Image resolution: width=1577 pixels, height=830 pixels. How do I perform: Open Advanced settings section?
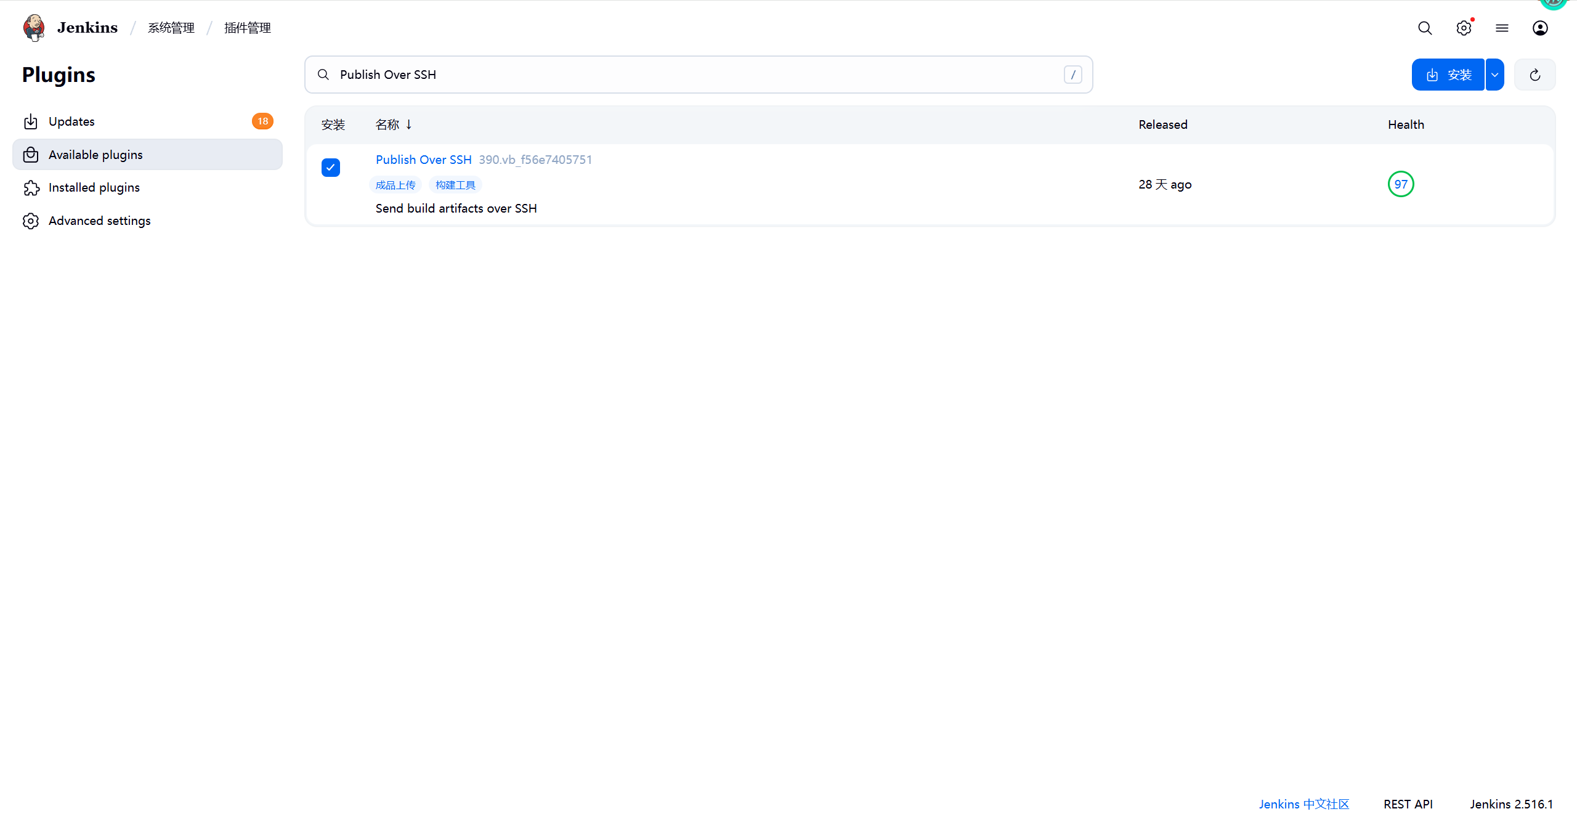(147, 221)
